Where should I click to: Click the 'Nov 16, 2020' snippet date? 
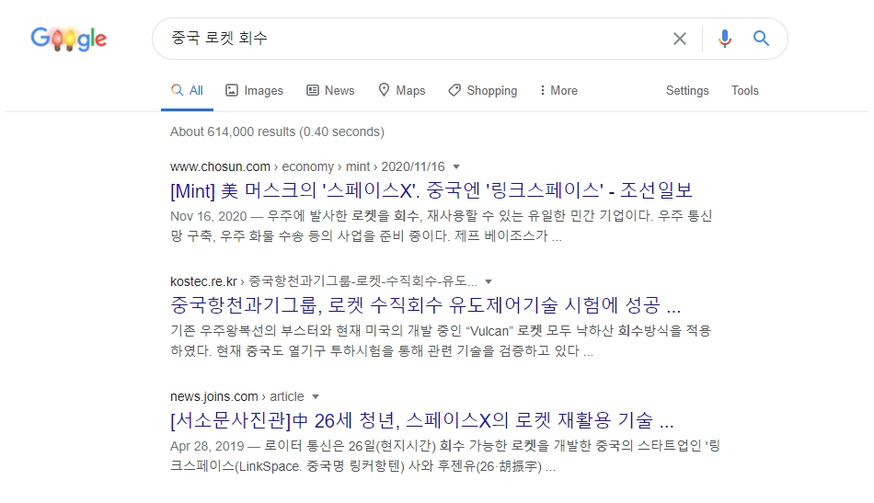(x=209, y=216)
